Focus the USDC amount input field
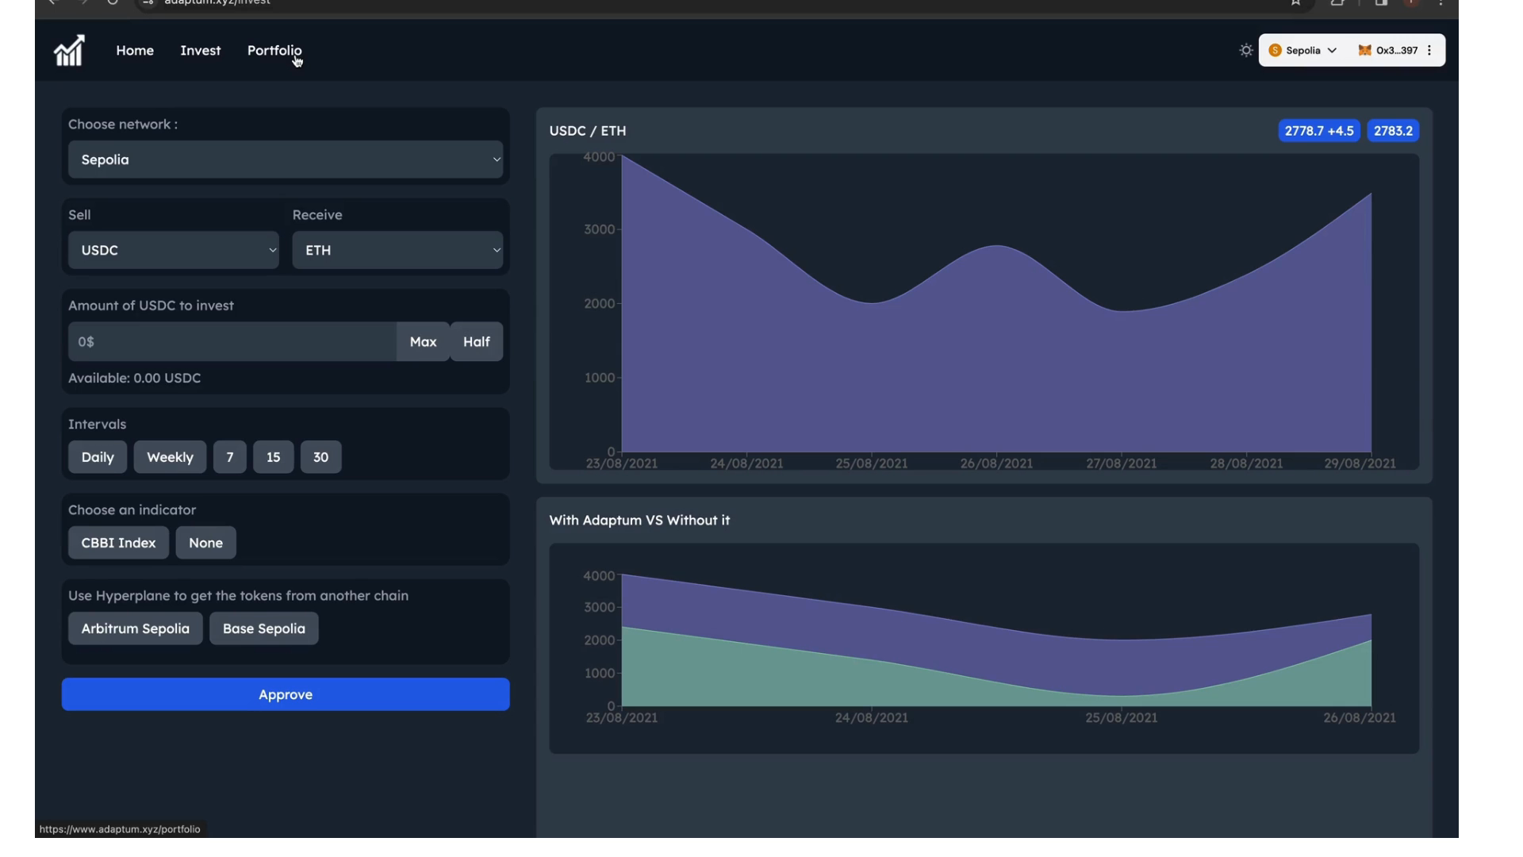Viewport: 1523px width, 857px height. click(x=232, y=341)
